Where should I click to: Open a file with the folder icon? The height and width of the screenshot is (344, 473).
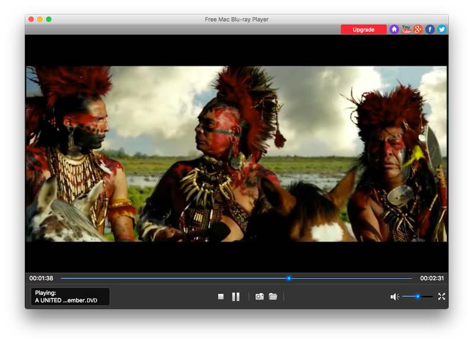point(273,297)
